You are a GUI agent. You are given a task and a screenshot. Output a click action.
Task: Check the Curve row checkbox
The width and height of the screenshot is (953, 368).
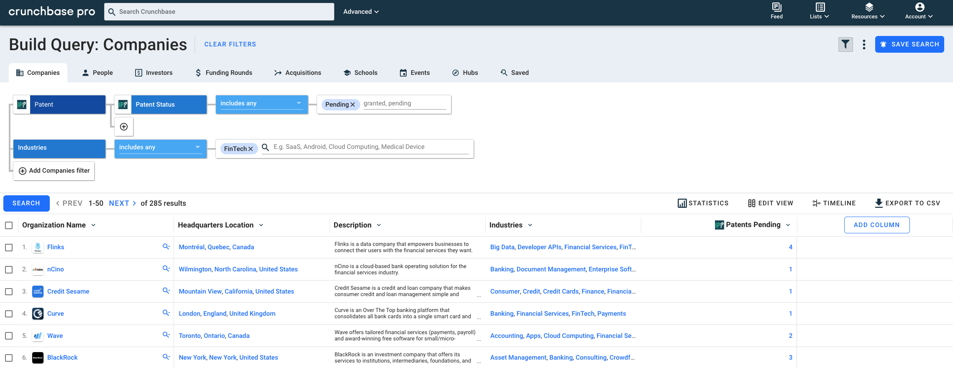click(9, 314)
